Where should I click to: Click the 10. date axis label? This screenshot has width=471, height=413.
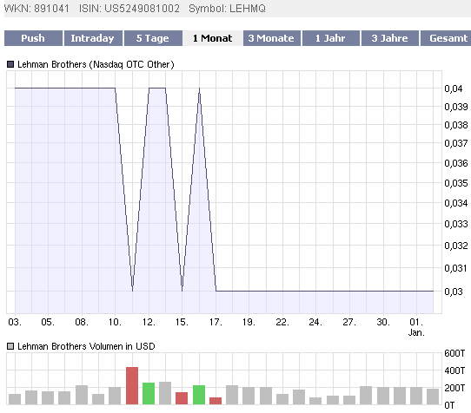[x=115, y=322]
